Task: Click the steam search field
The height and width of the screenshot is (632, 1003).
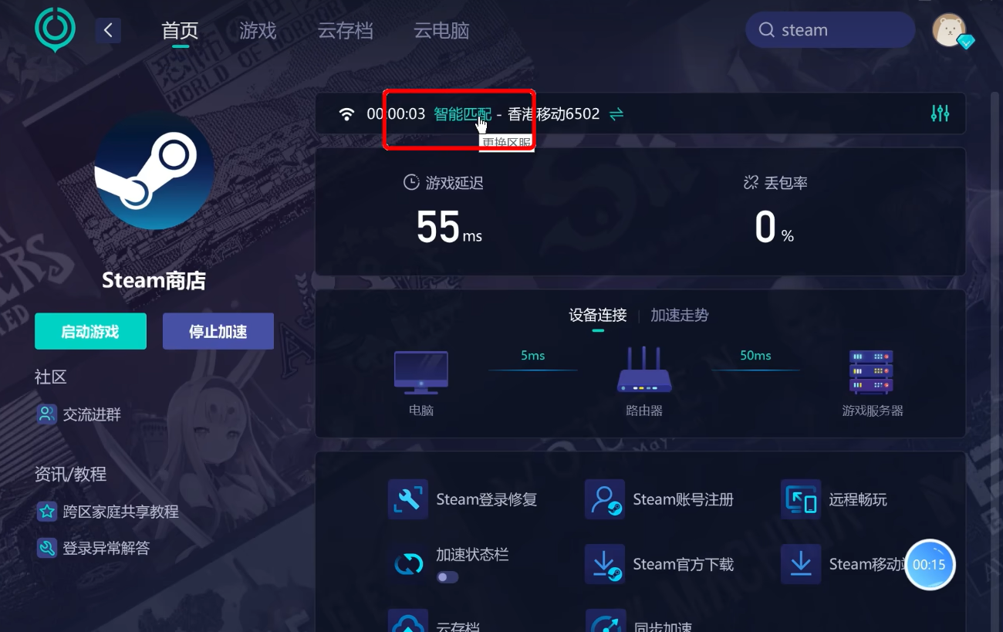Action: pos(830,30)
